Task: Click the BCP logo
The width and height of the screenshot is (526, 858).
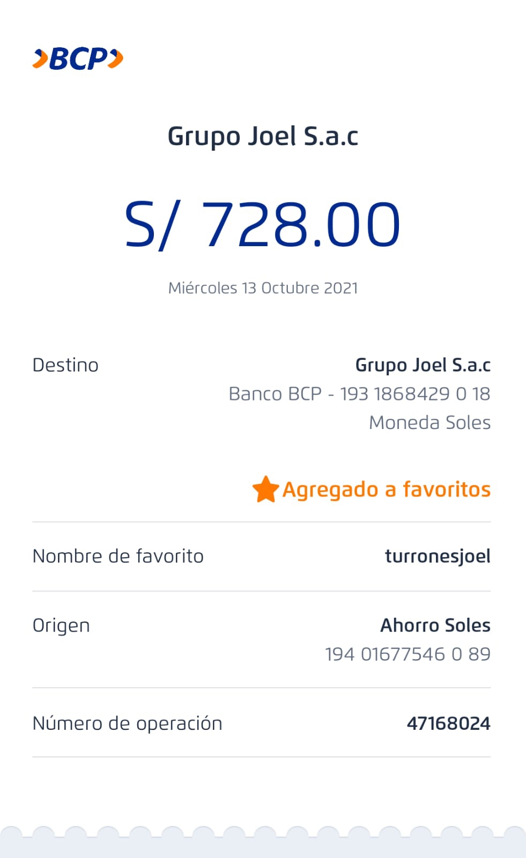Action: pyautogui.click(x=78, y=58)
